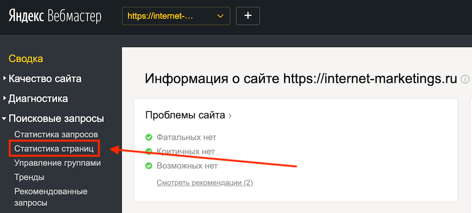Expand the Качество сайта section
The image size is (472, 213).
click(x=45, y=79)
